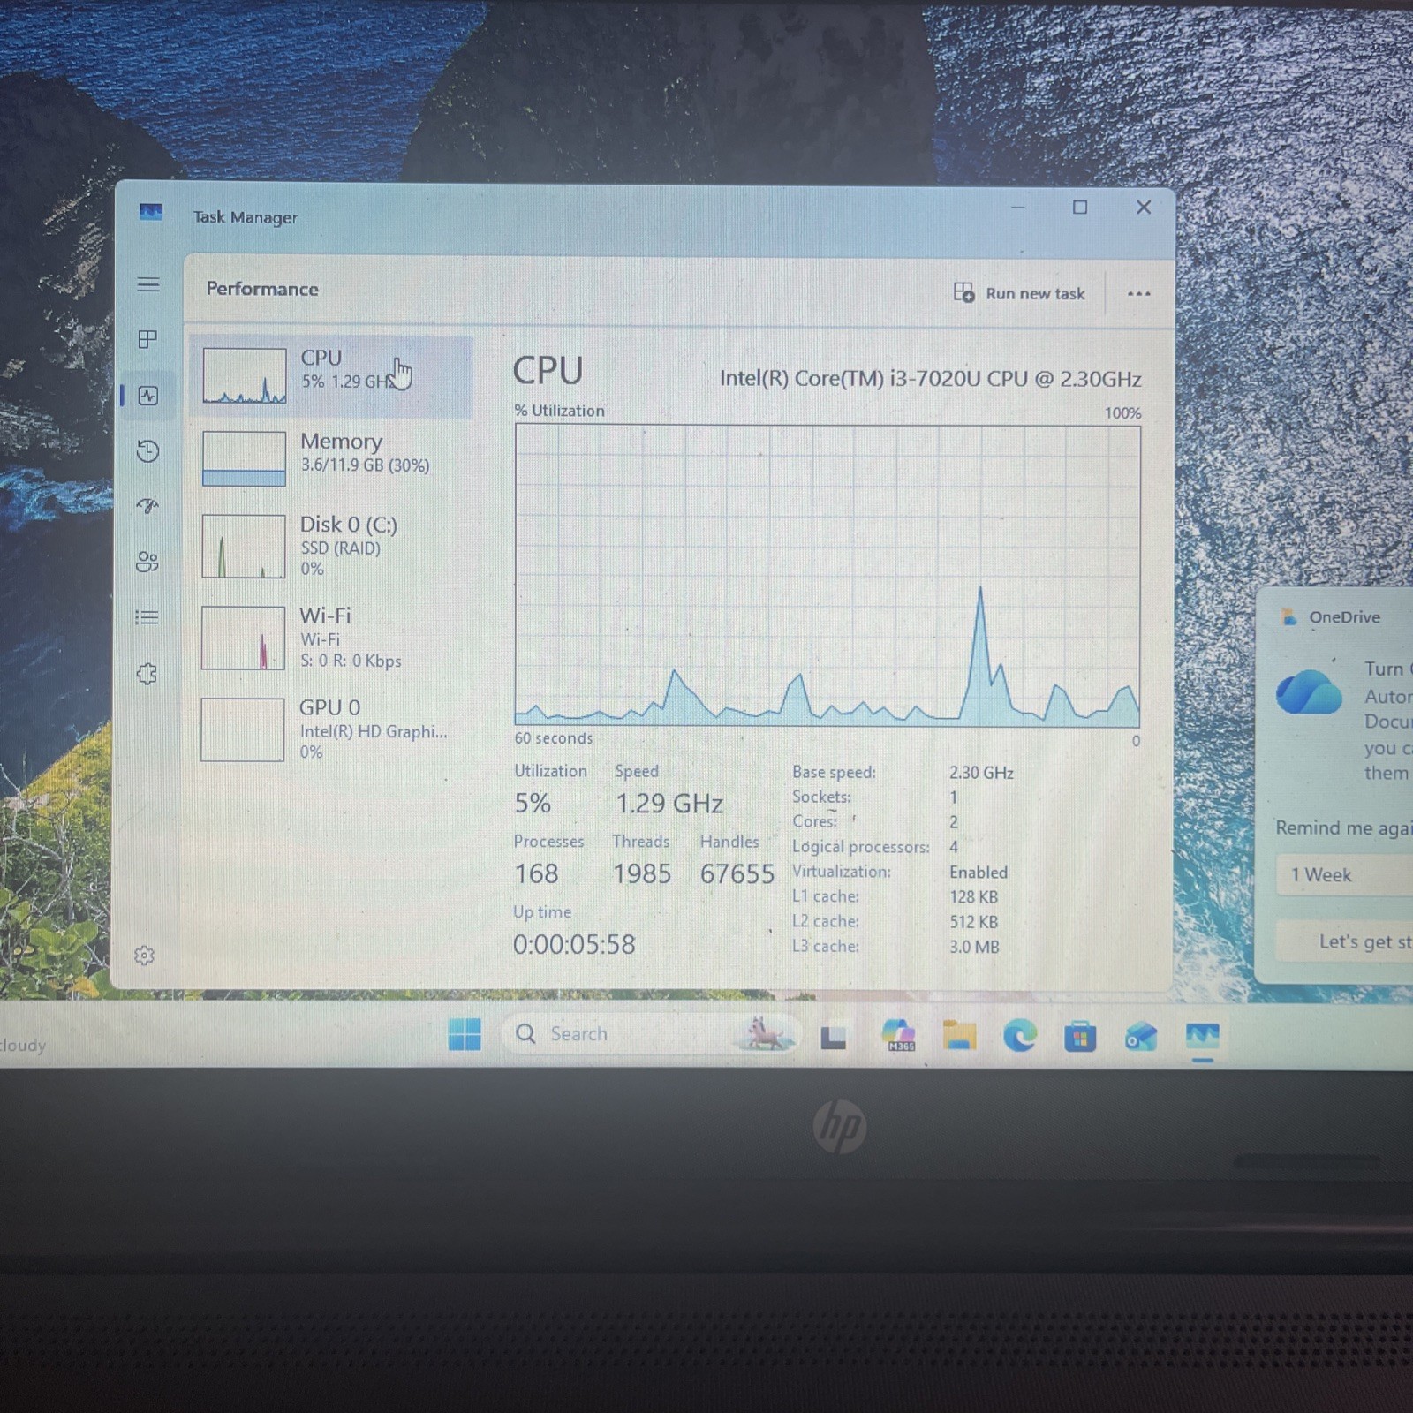Select the Wi-Fi performance entry
This screenshot has height=1413, width=1413.
(x=332, y=638)
